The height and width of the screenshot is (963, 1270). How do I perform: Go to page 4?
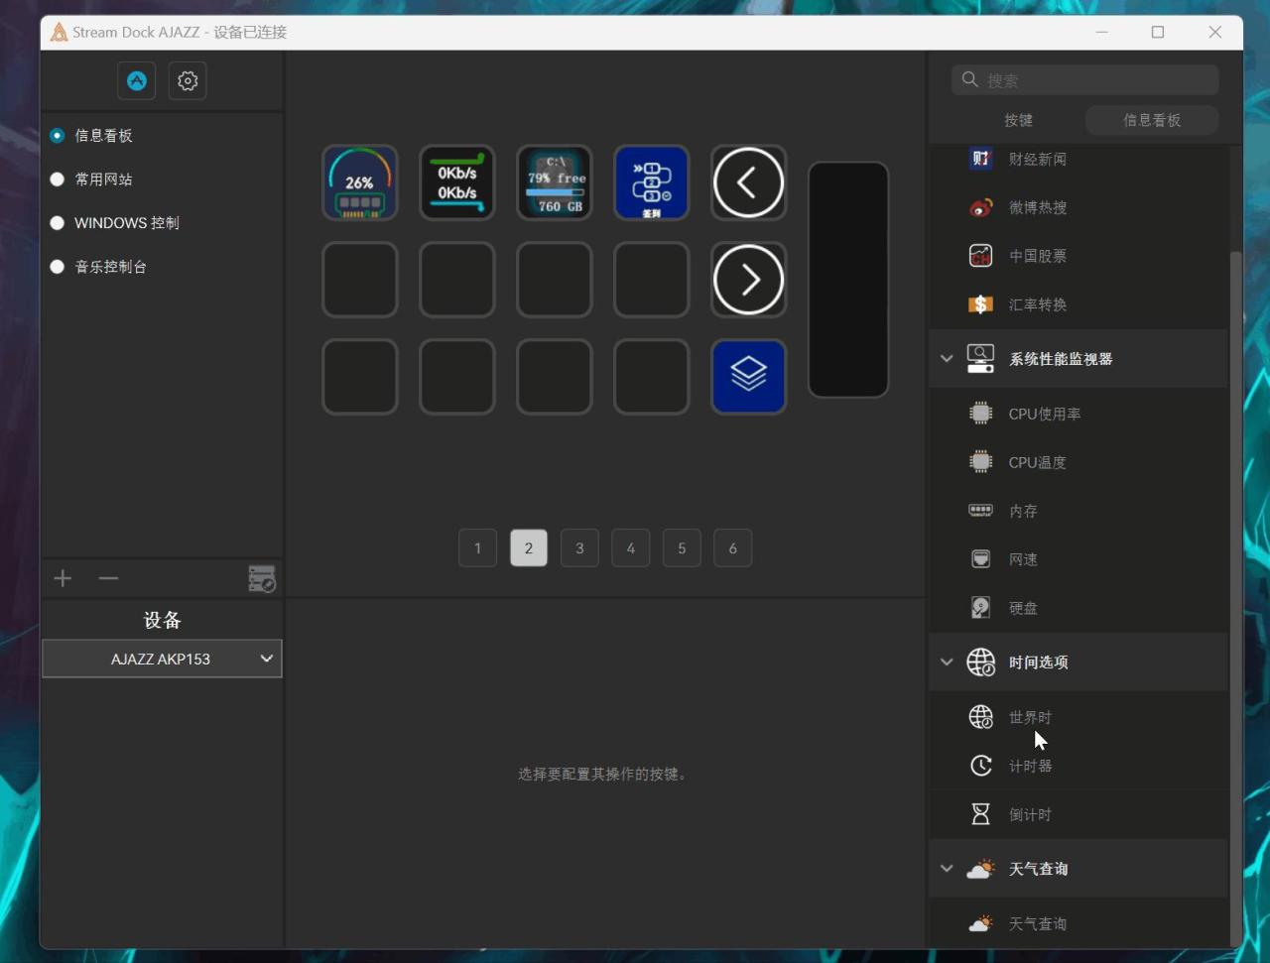pyautogui.click(x=631, y=548)
